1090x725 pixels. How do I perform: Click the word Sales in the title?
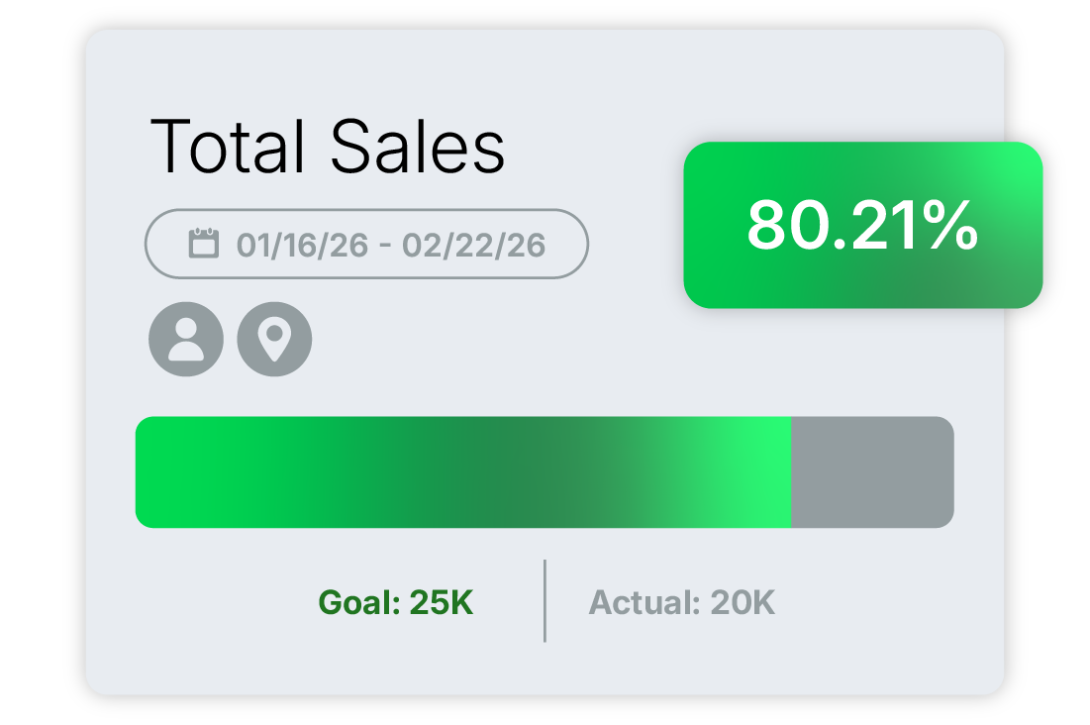point(417,147)
